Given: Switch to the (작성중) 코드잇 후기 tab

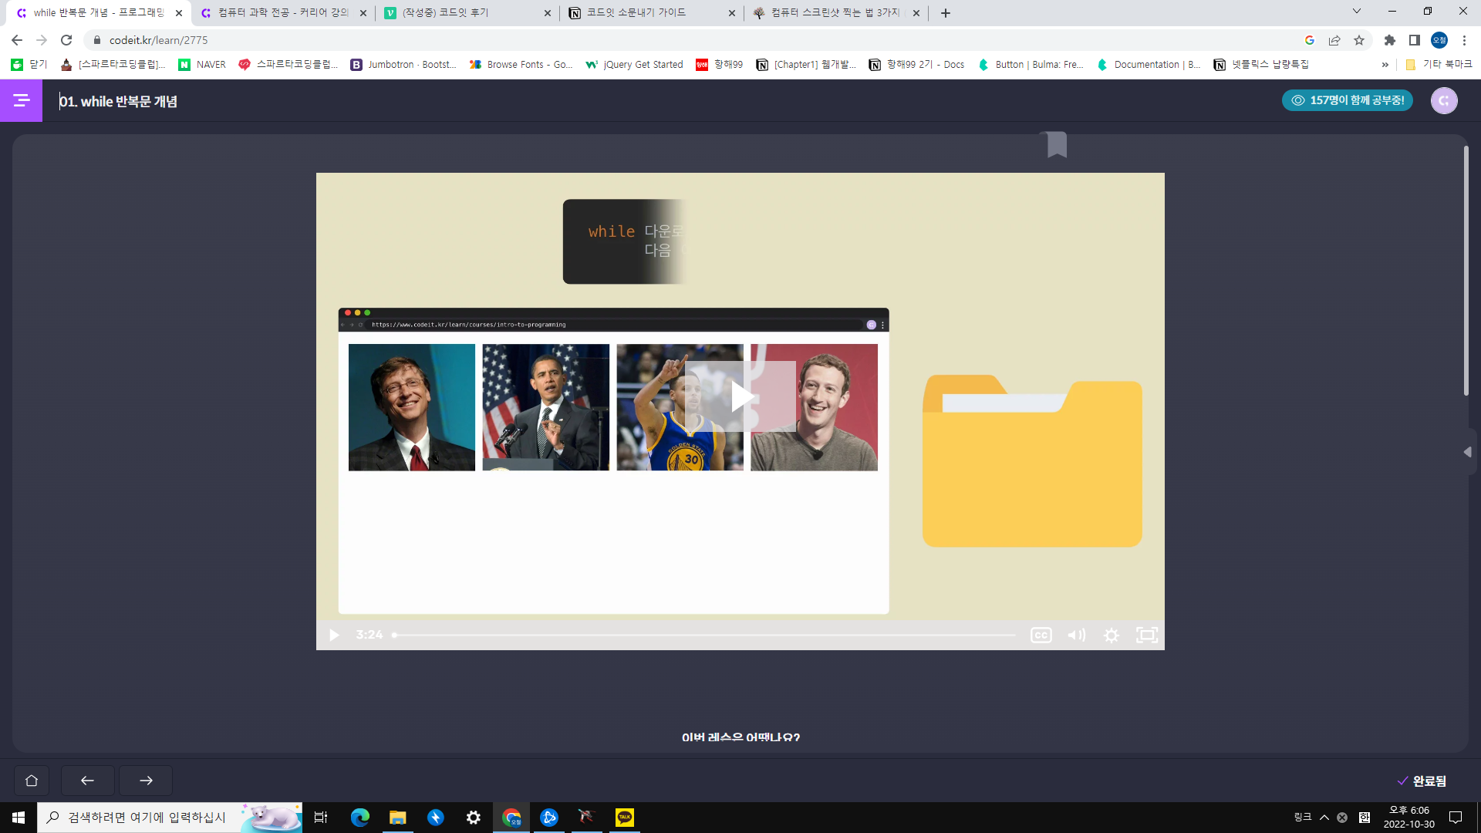Looking at the screenshot, I should pyautogui.click(x=467, y=13).
